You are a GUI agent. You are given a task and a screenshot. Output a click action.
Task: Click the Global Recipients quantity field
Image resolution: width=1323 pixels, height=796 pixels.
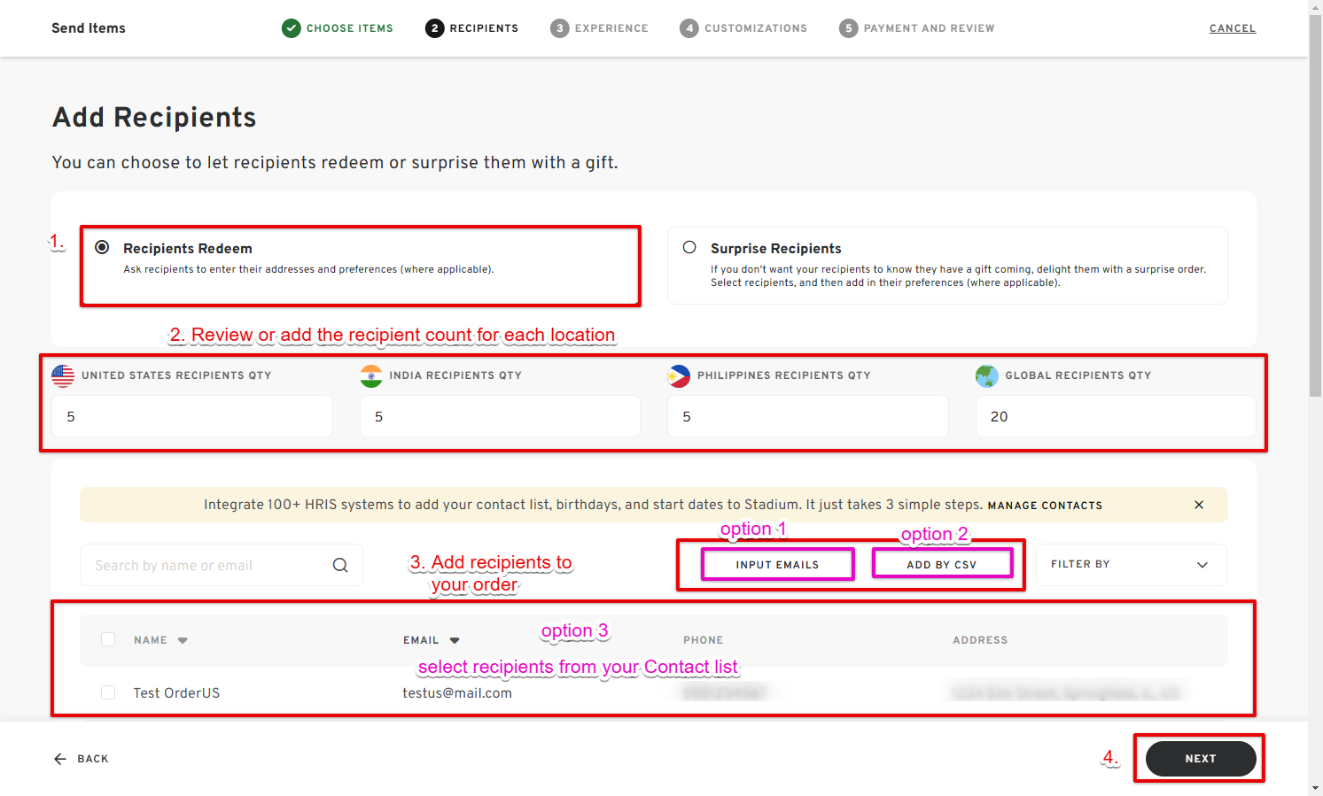(1115, 416)
